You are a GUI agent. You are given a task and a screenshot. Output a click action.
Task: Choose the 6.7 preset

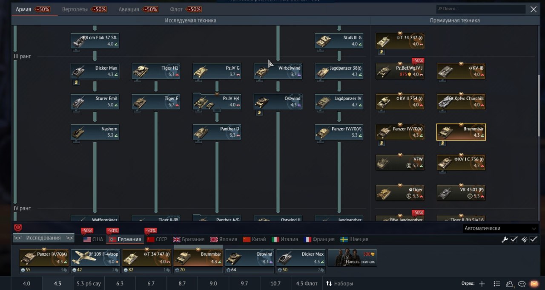point(151,284)
